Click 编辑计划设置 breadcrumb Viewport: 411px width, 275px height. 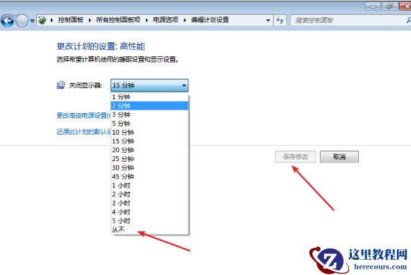coord(210,20)
